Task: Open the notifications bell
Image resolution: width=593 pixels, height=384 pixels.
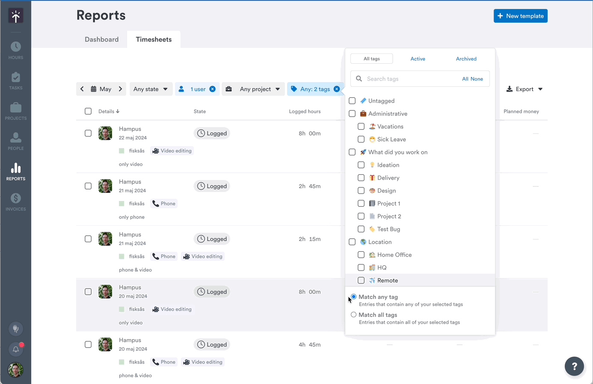Action: [x=16, y=349]
